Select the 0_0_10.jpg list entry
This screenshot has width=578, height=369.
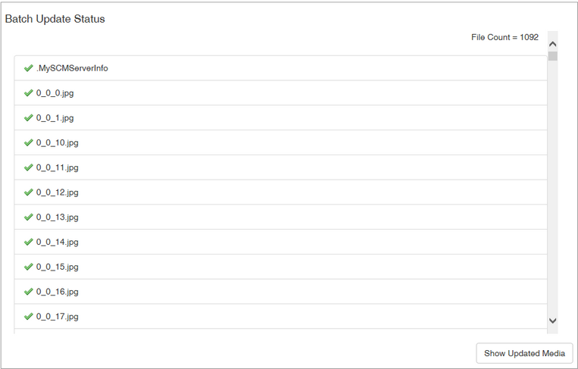coord(280,142)
